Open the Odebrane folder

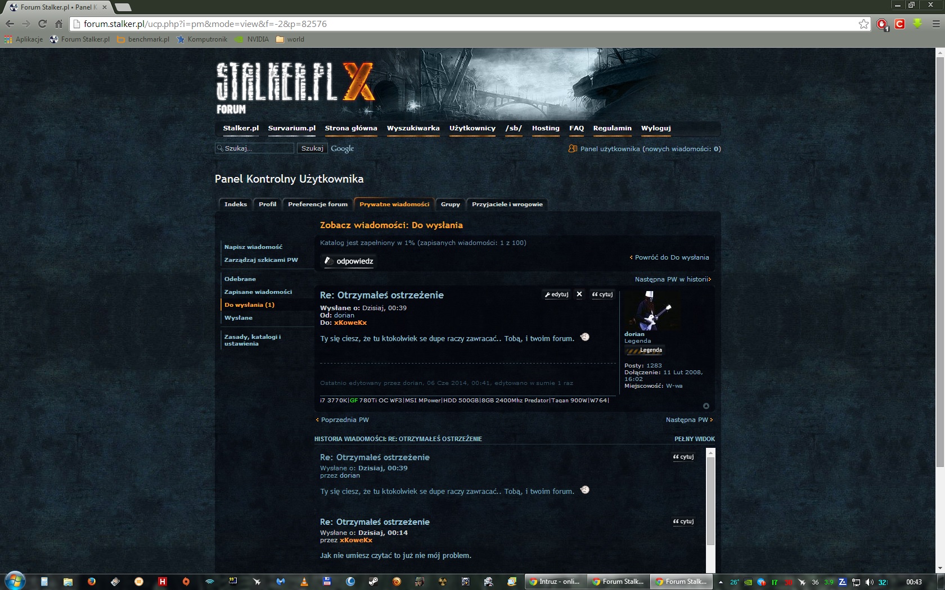coord(240,279)
